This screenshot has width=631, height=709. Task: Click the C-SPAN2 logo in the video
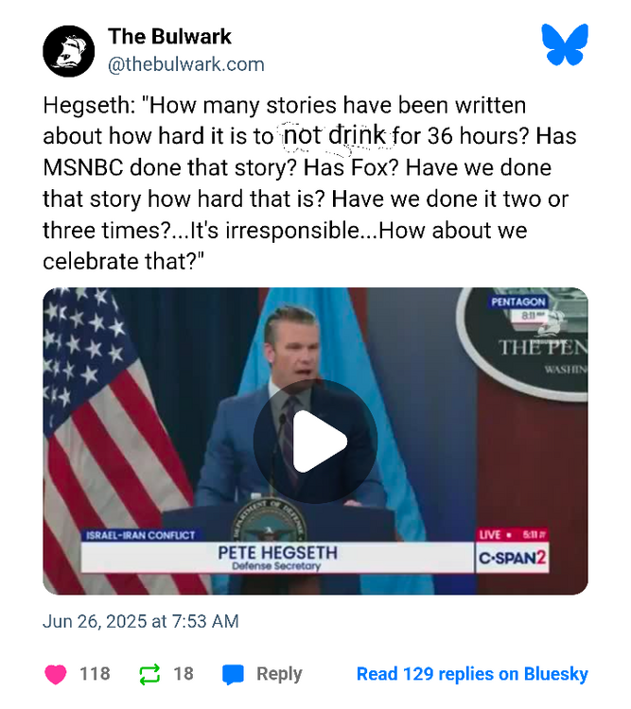tap(512, 558)
